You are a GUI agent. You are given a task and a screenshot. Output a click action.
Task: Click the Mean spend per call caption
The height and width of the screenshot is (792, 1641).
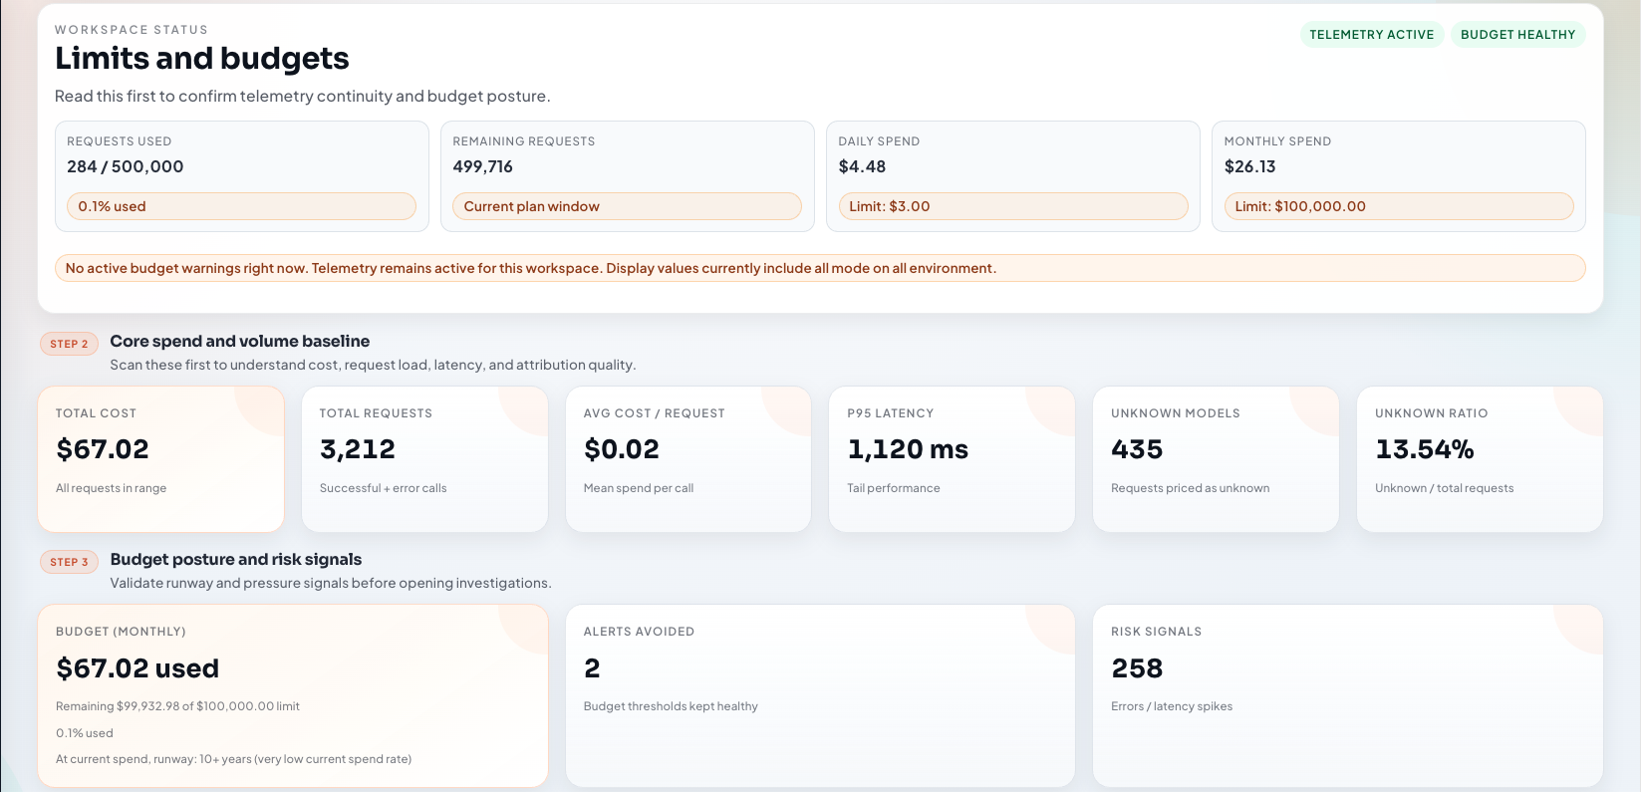click(x=639, y=488)
